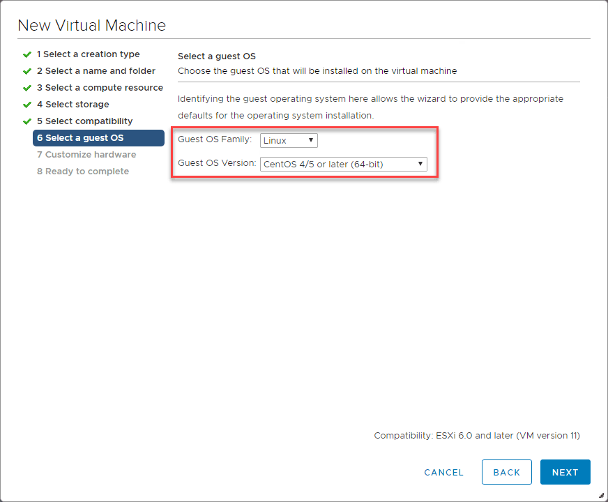Click green checkmark beside Select a creation type
The width and height of the screenshot is (608, 502).
(26, 54)
